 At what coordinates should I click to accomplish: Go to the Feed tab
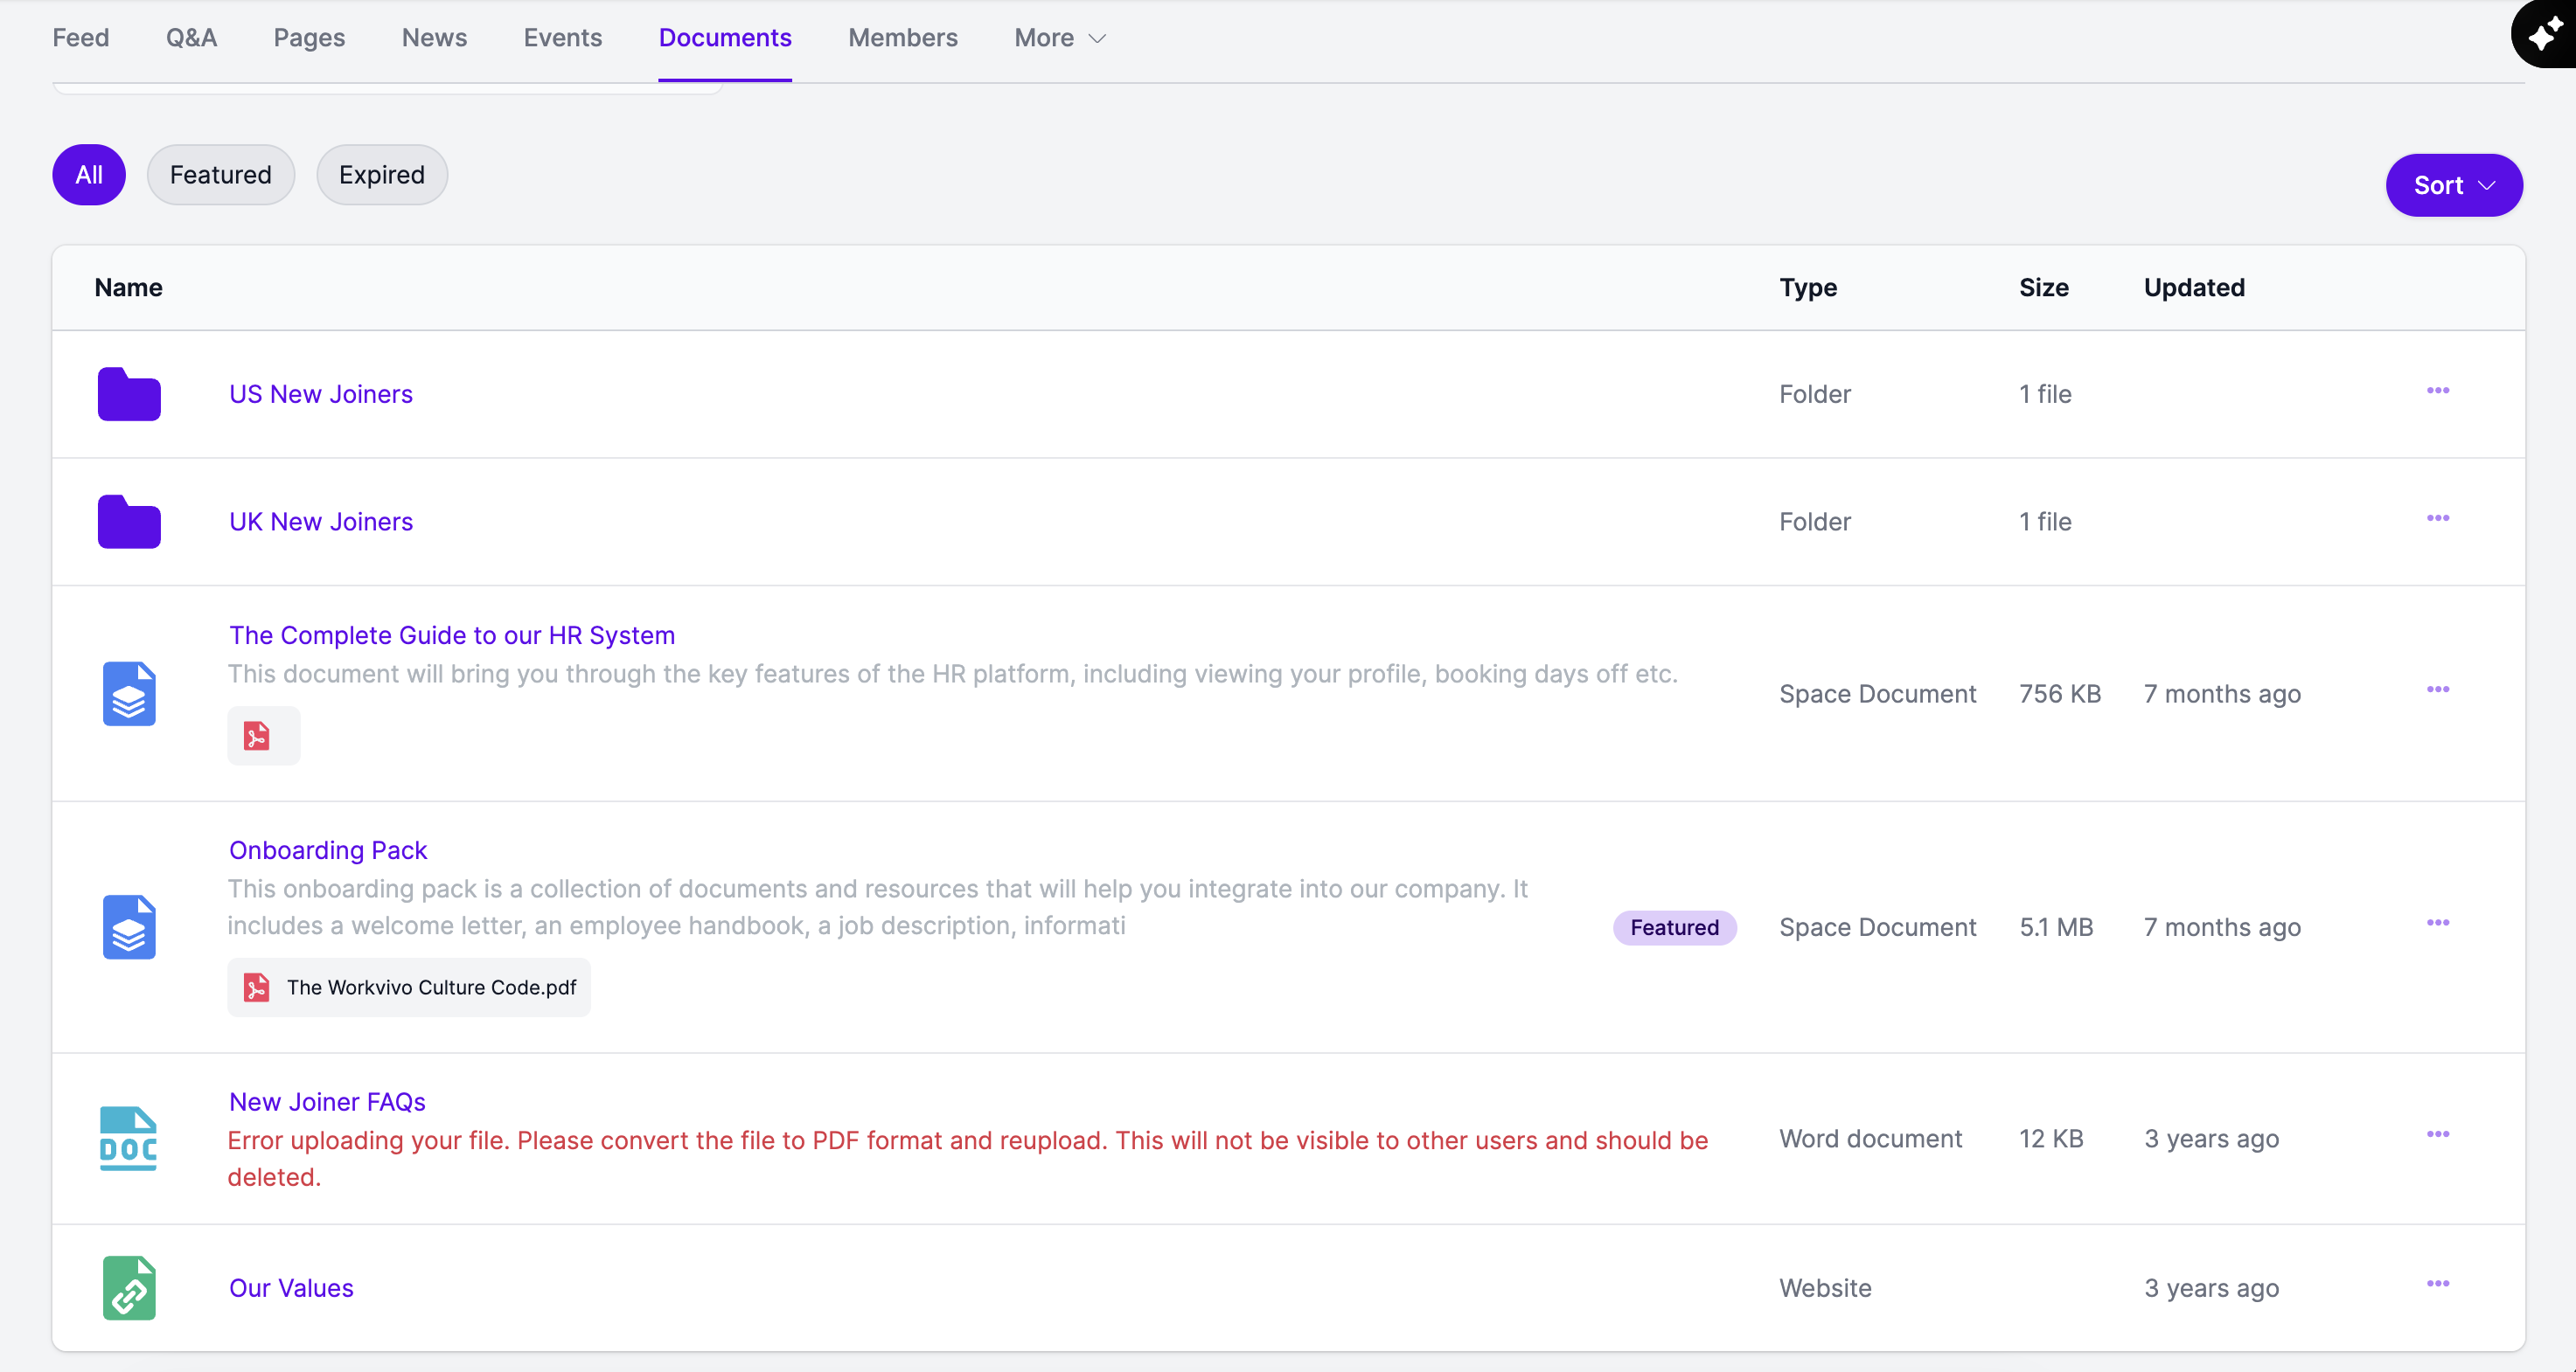click(81, 38)
